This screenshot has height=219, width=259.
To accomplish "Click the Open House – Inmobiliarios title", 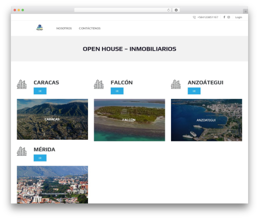I will [x=129, y=49].
